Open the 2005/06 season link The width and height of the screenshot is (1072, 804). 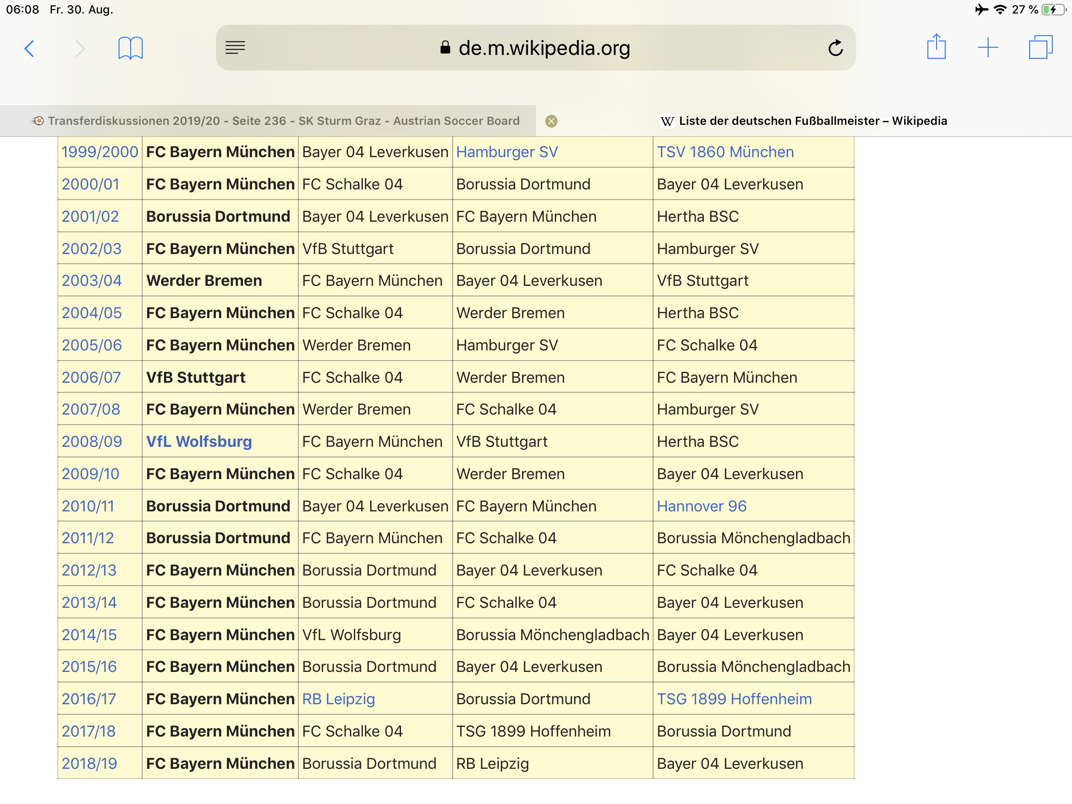coord(92,345)
